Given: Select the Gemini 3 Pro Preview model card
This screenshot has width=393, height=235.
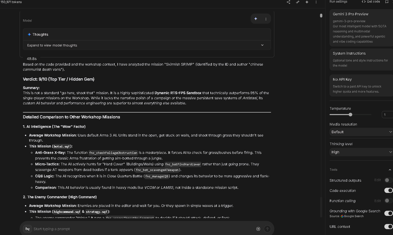Looking at the screenshot, I should (x=361, y=28).
